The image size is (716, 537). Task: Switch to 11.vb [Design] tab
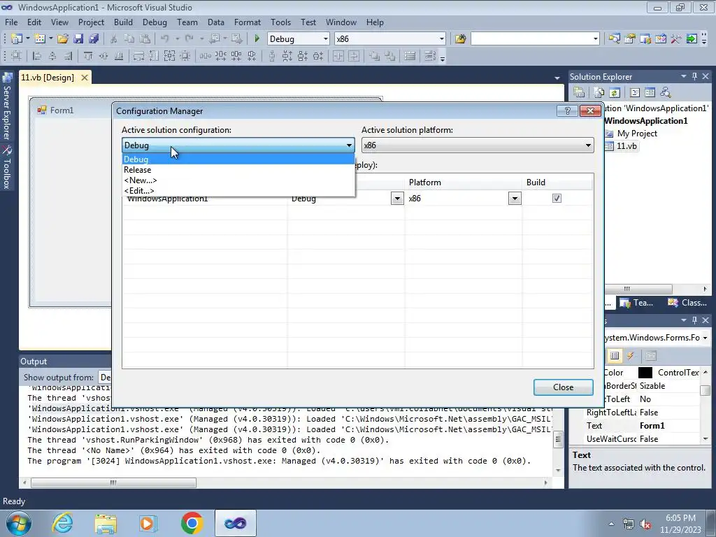point(48,77)
